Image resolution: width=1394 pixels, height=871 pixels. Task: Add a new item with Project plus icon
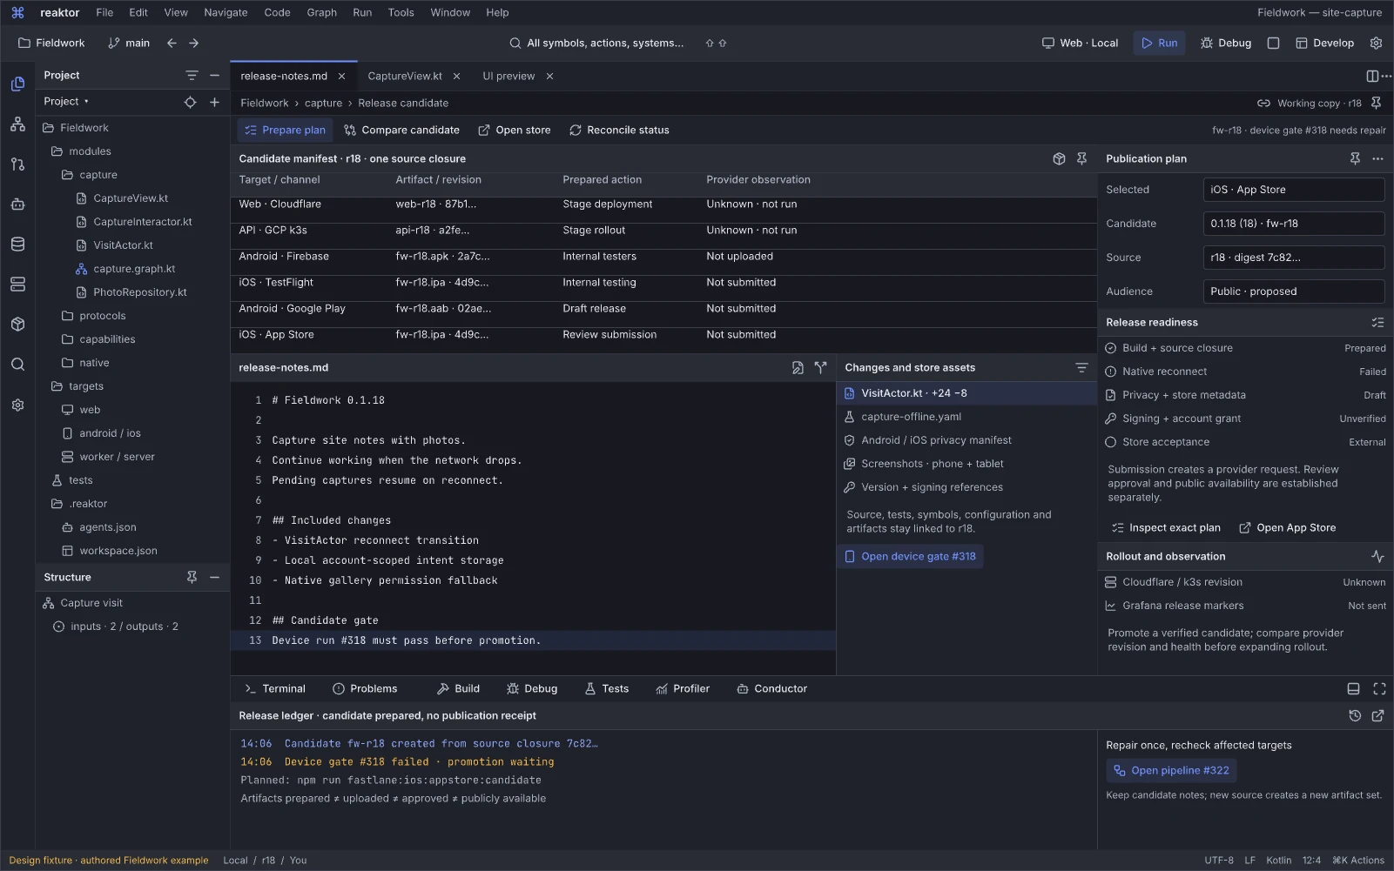[x=214, y=102]
